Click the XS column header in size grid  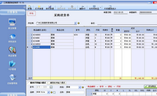coord(105,90)
